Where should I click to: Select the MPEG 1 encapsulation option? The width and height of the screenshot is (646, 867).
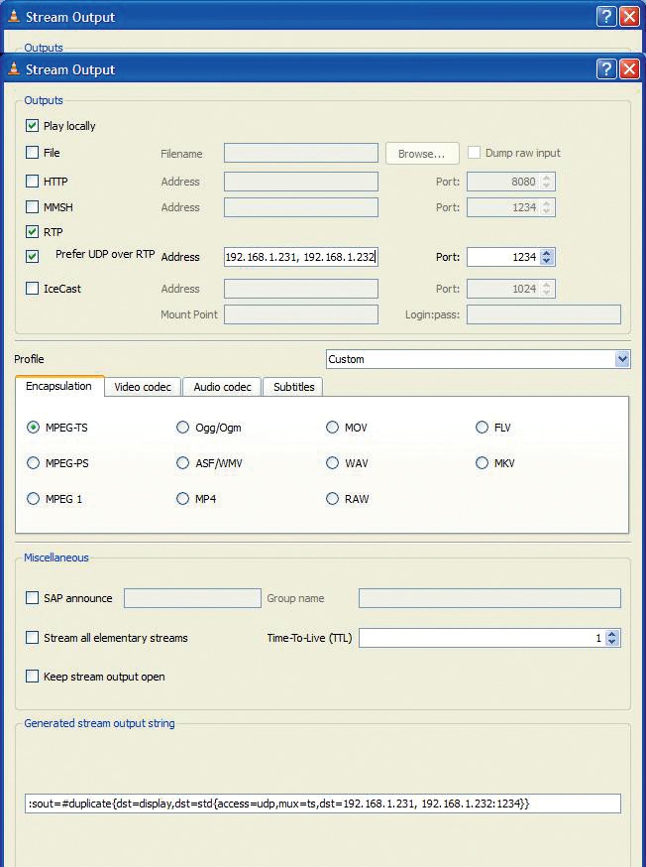(x=33, y=499)
